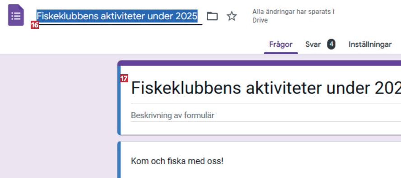Click the white space below the description field

tap(261, 129)
